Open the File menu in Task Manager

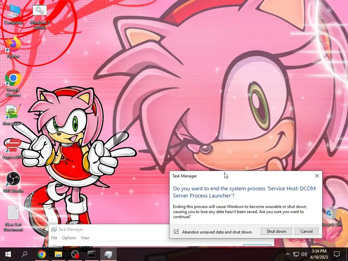pyautogui.click(x=54, y=238)
